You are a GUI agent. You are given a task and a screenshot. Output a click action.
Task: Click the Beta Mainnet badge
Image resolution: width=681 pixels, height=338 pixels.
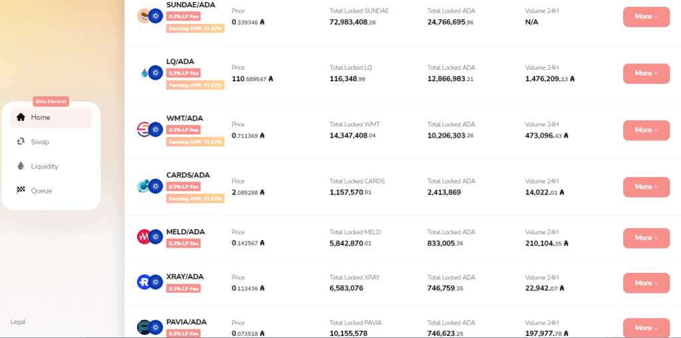[x=51, y=102]
